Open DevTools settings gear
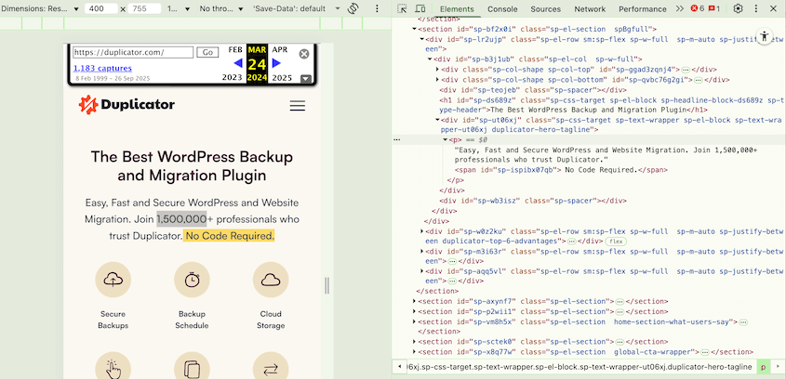 click(x=738, y=8)
